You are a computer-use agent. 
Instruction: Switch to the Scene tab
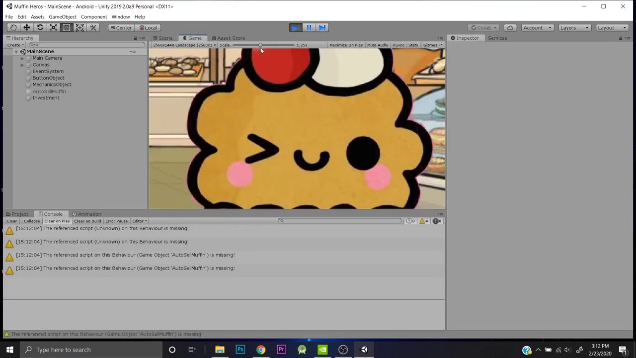pos(163,38)
